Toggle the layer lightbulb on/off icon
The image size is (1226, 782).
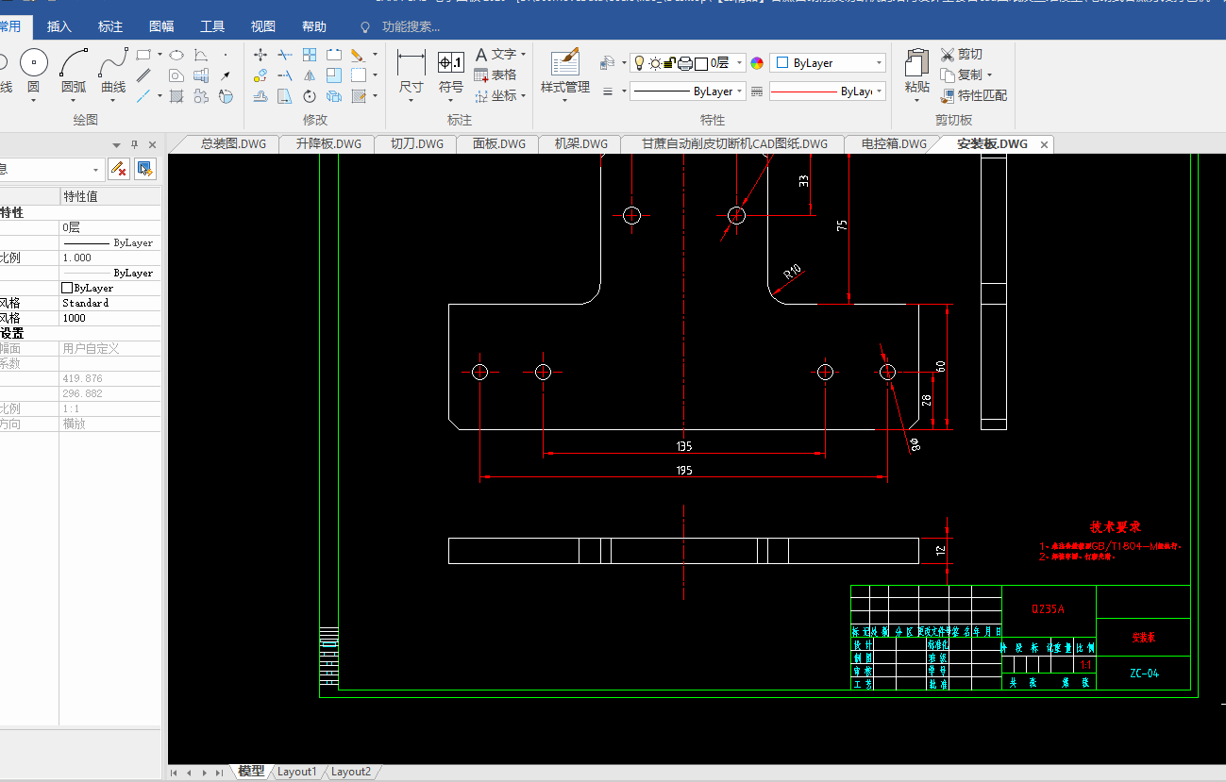[x=639, y=63]
